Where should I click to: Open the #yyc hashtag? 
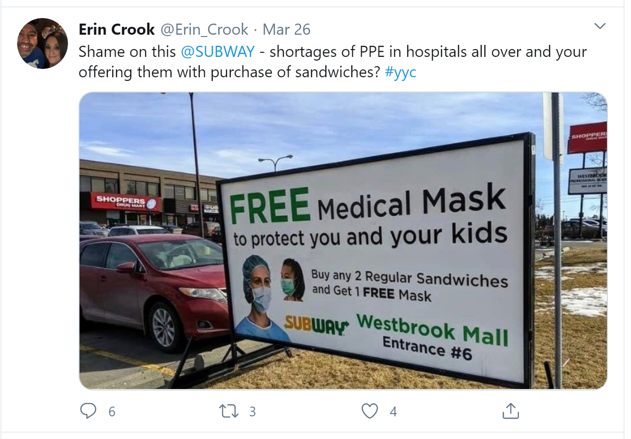(400, 72)
